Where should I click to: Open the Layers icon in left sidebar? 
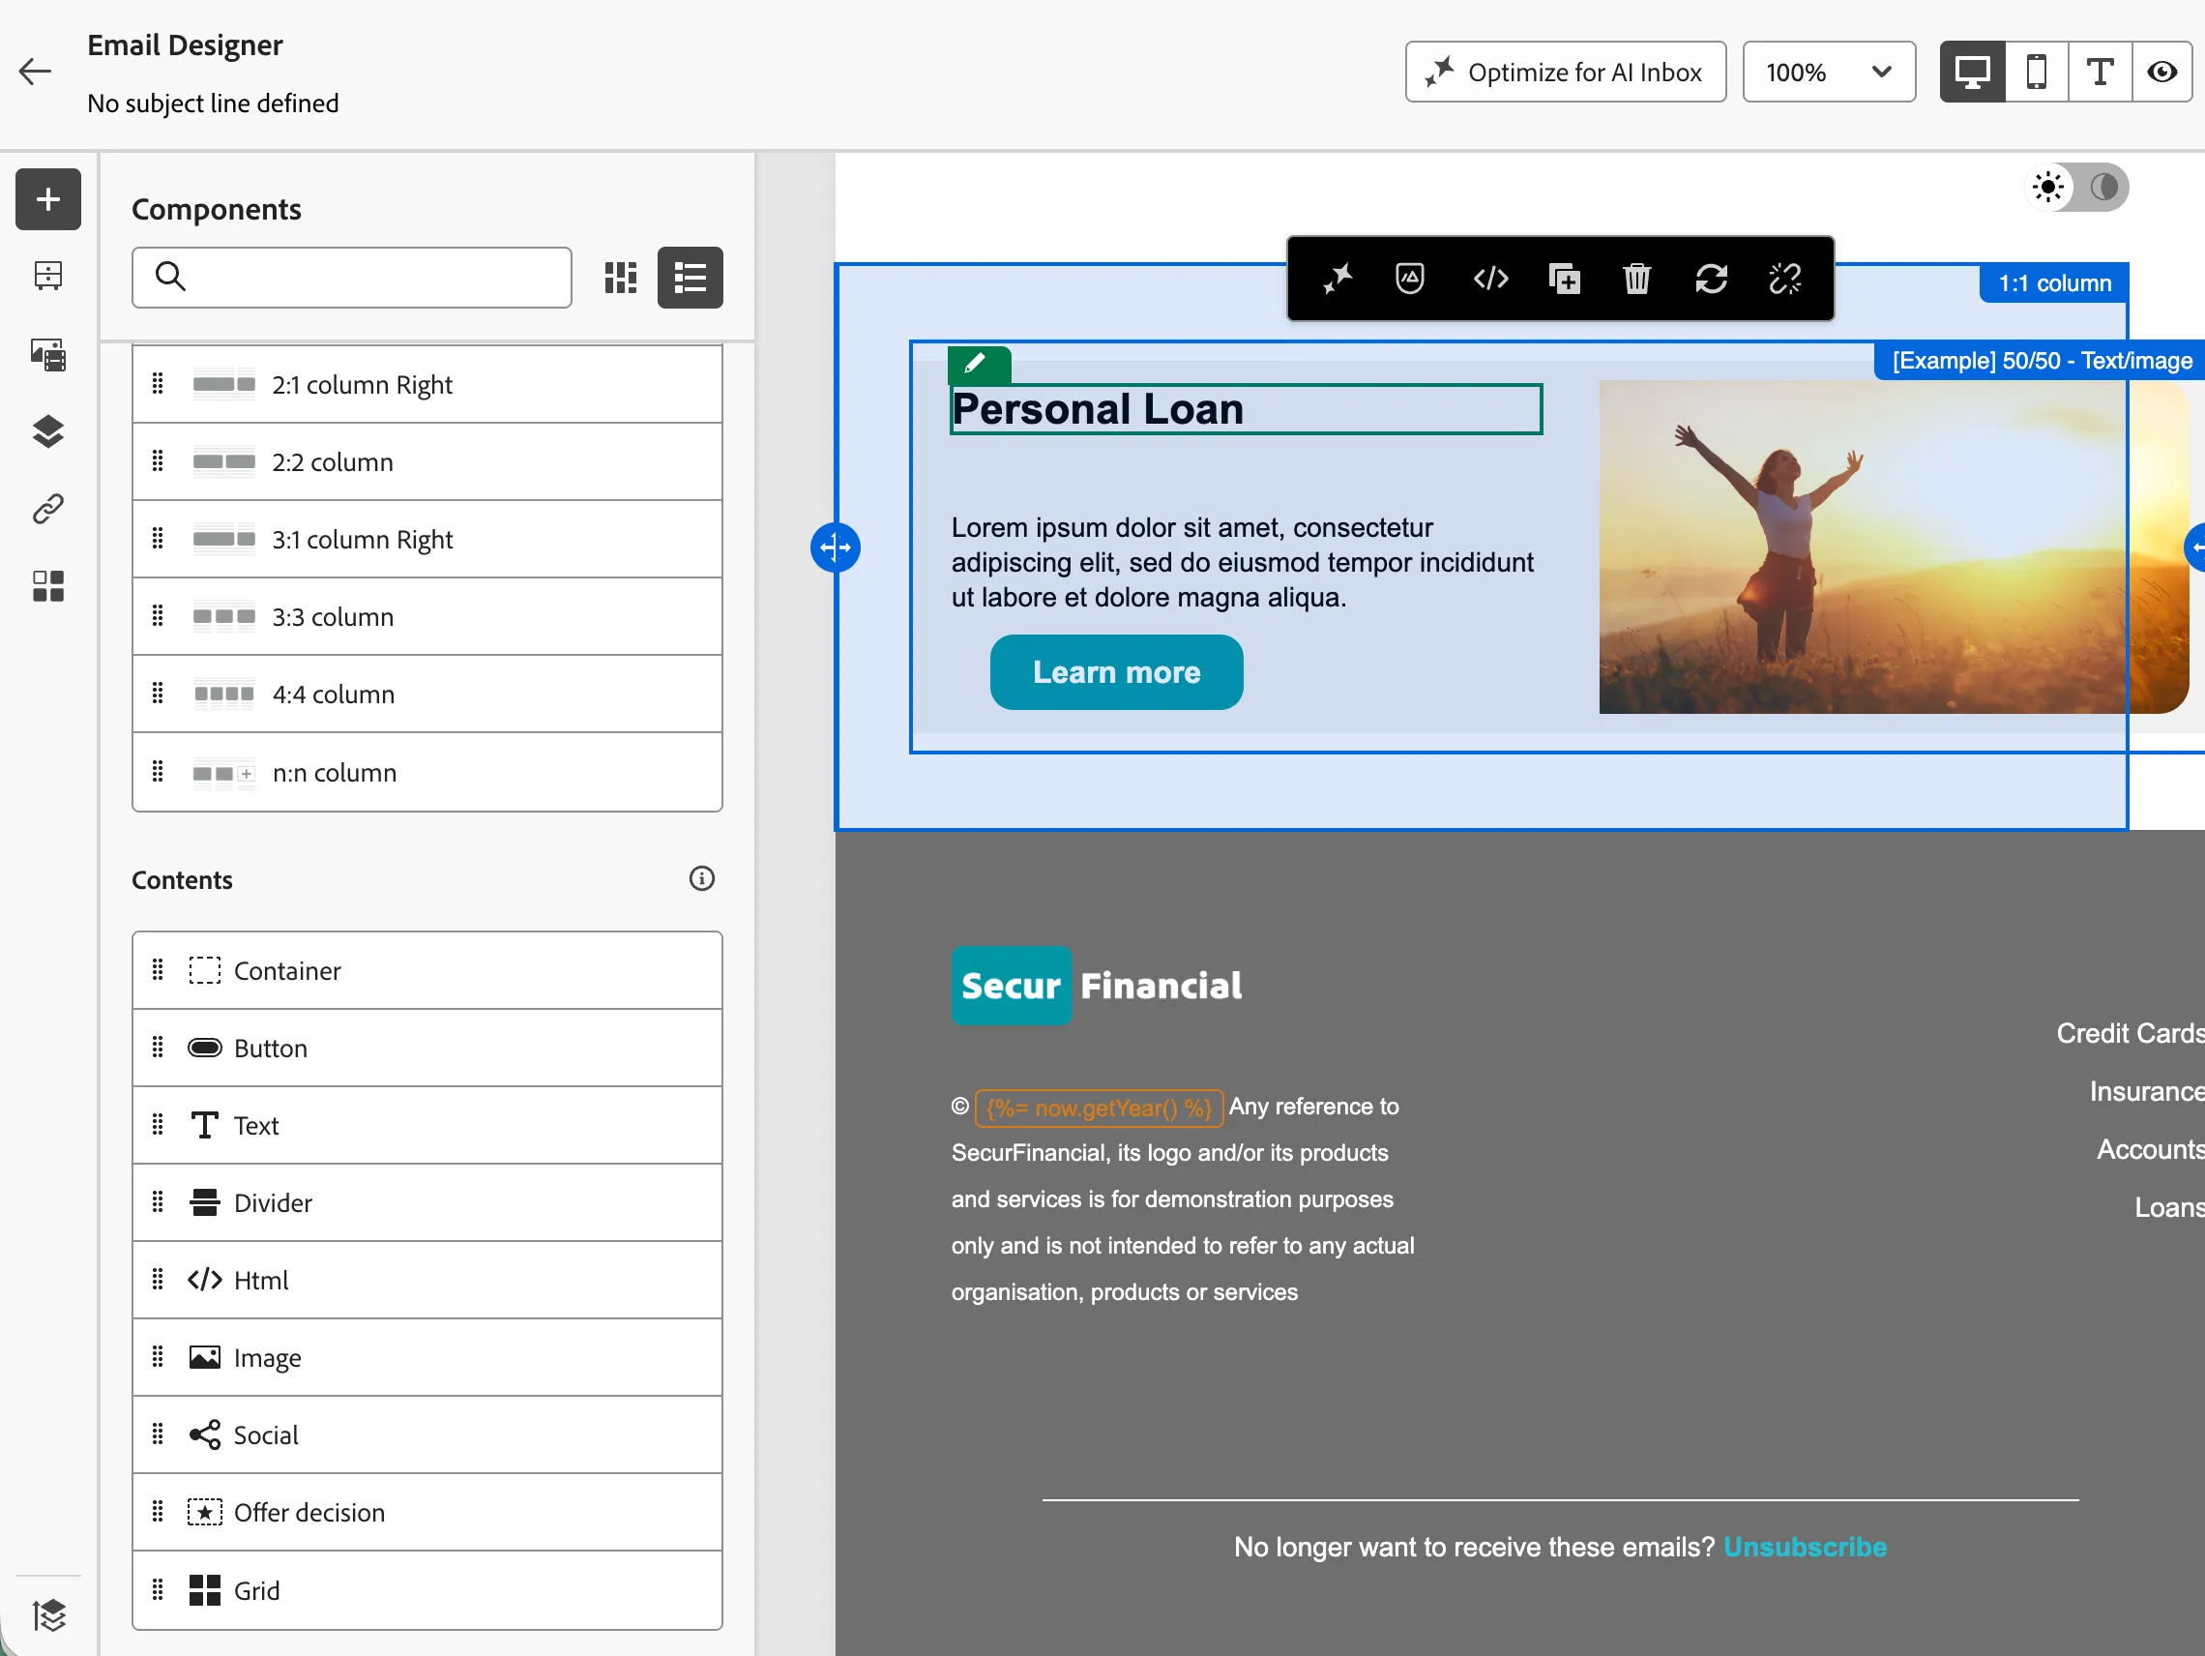pos(47,431)
